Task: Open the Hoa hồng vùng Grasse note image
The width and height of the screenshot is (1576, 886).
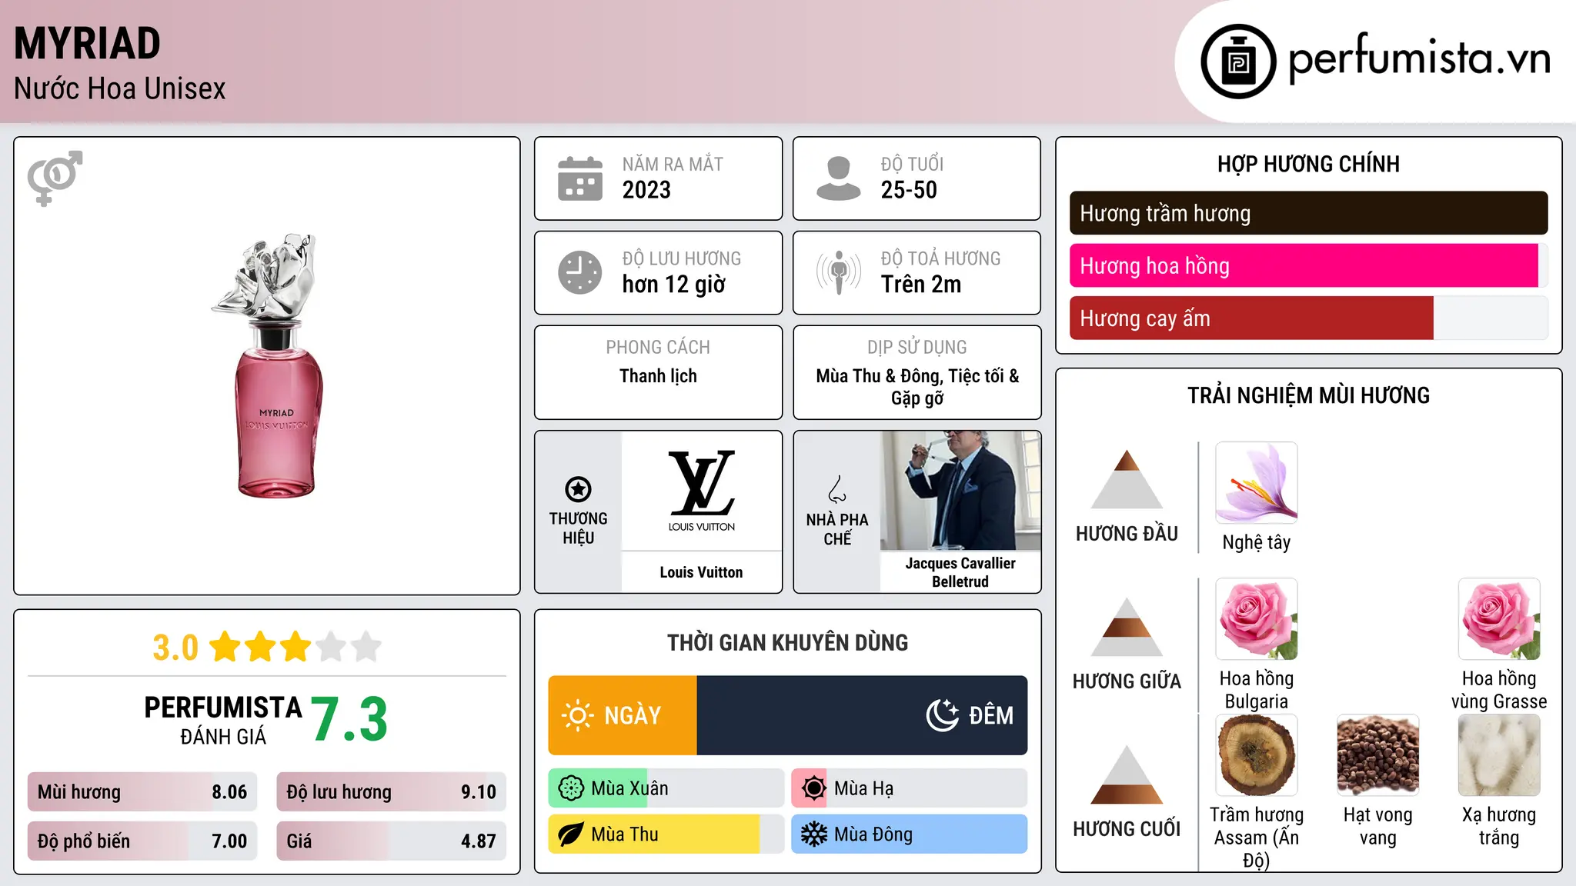Action: point(1499,619)
